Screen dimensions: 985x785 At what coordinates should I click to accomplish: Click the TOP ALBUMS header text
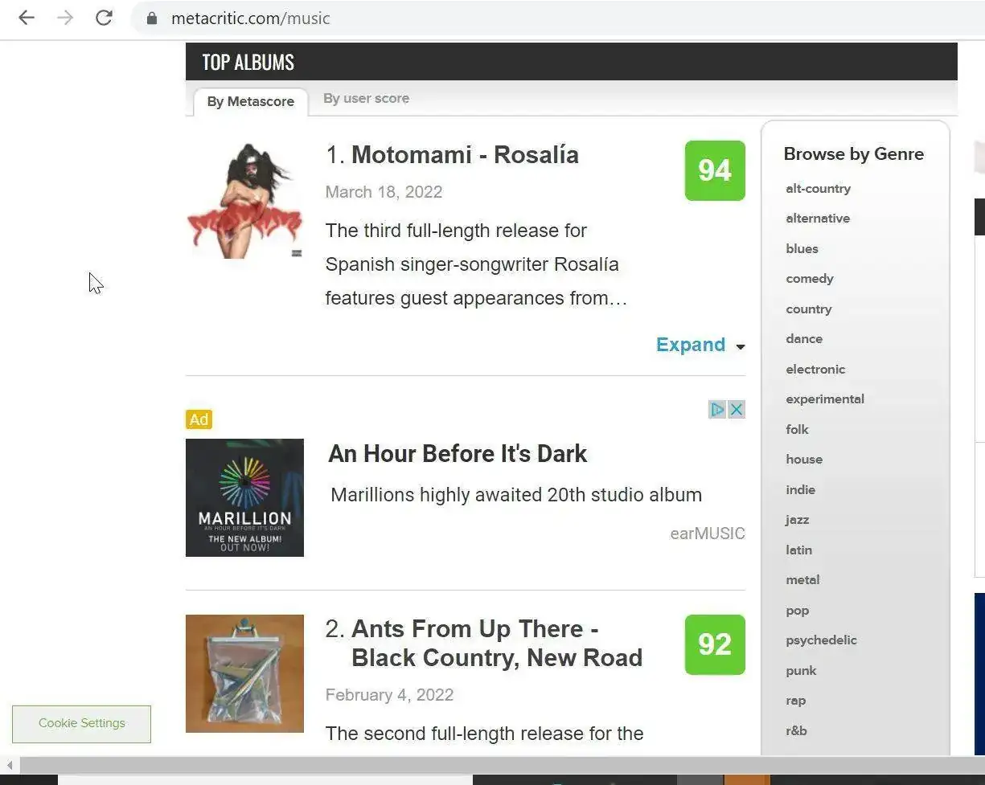pos(248,62)
